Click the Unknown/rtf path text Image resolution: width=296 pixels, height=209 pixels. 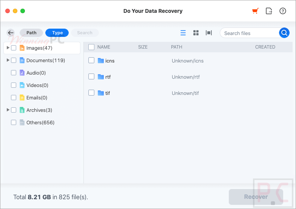[x=186, y=77]
